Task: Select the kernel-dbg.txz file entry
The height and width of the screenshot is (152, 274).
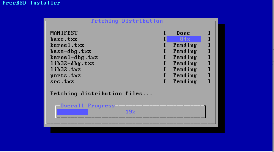Action: pos(74,57)
